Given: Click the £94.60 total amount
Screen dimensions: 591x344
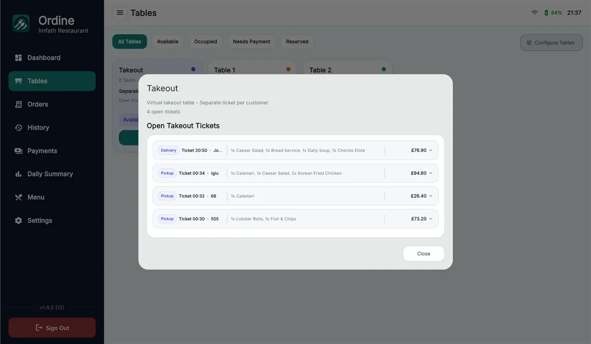Looking at the screenshot, I should (419, 173).
